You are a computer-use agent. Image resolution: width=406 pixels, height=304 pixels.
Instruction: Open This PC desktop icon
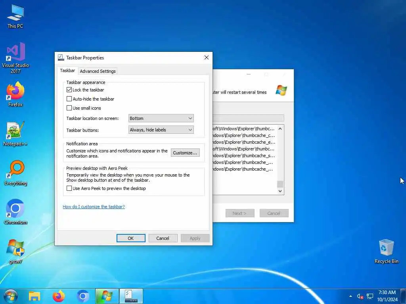15,16
